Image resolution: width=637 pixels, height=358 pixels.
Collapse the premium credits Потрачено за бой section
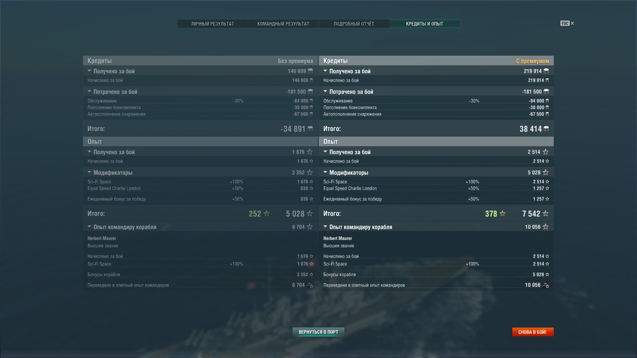[325, 91]
